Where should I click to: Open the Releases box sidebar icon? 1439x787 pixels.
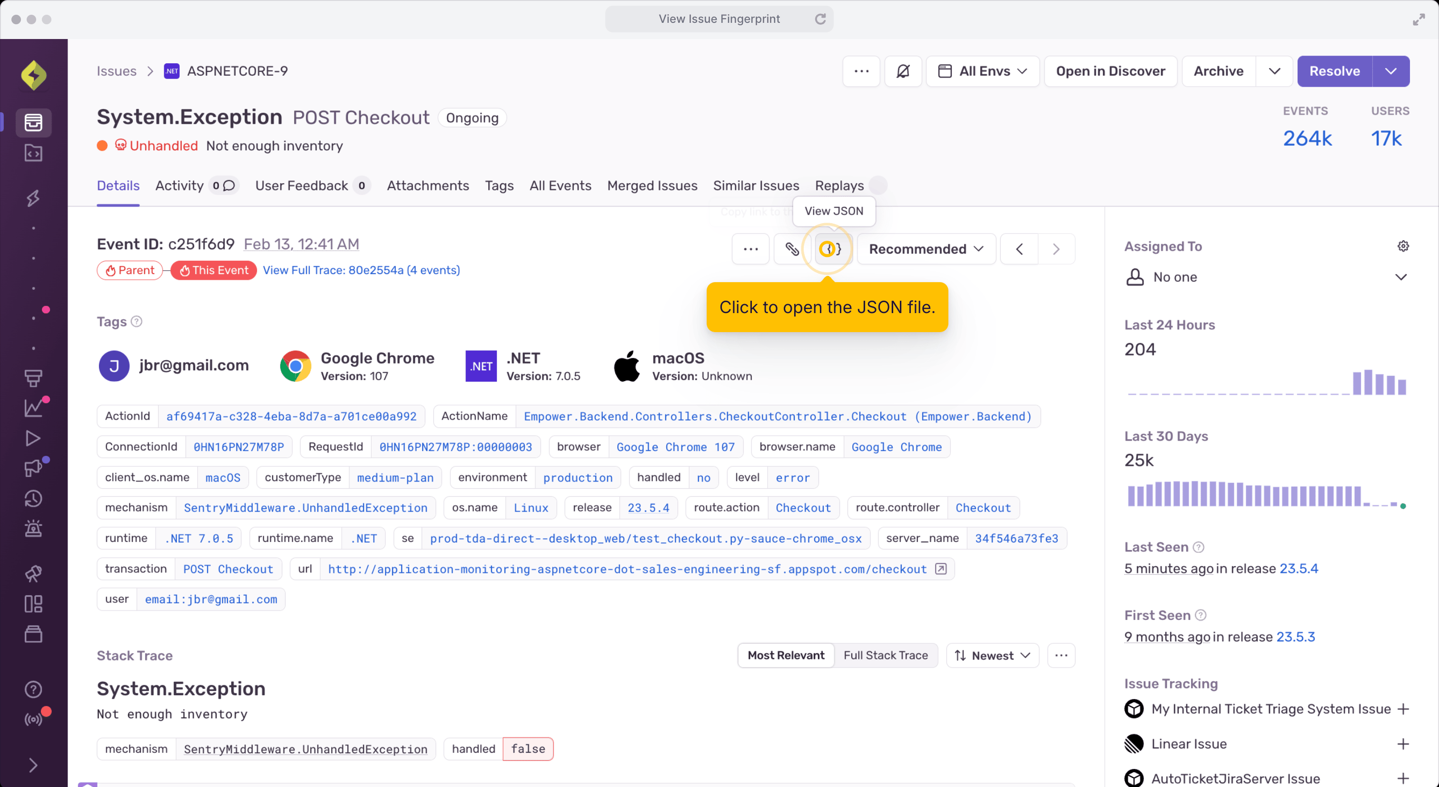click(33, 634)
